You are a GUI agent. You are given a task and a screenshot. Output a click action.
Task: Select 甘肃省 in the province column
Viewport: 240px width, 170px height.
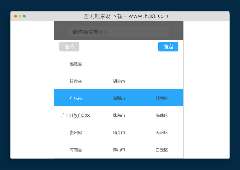76,81
